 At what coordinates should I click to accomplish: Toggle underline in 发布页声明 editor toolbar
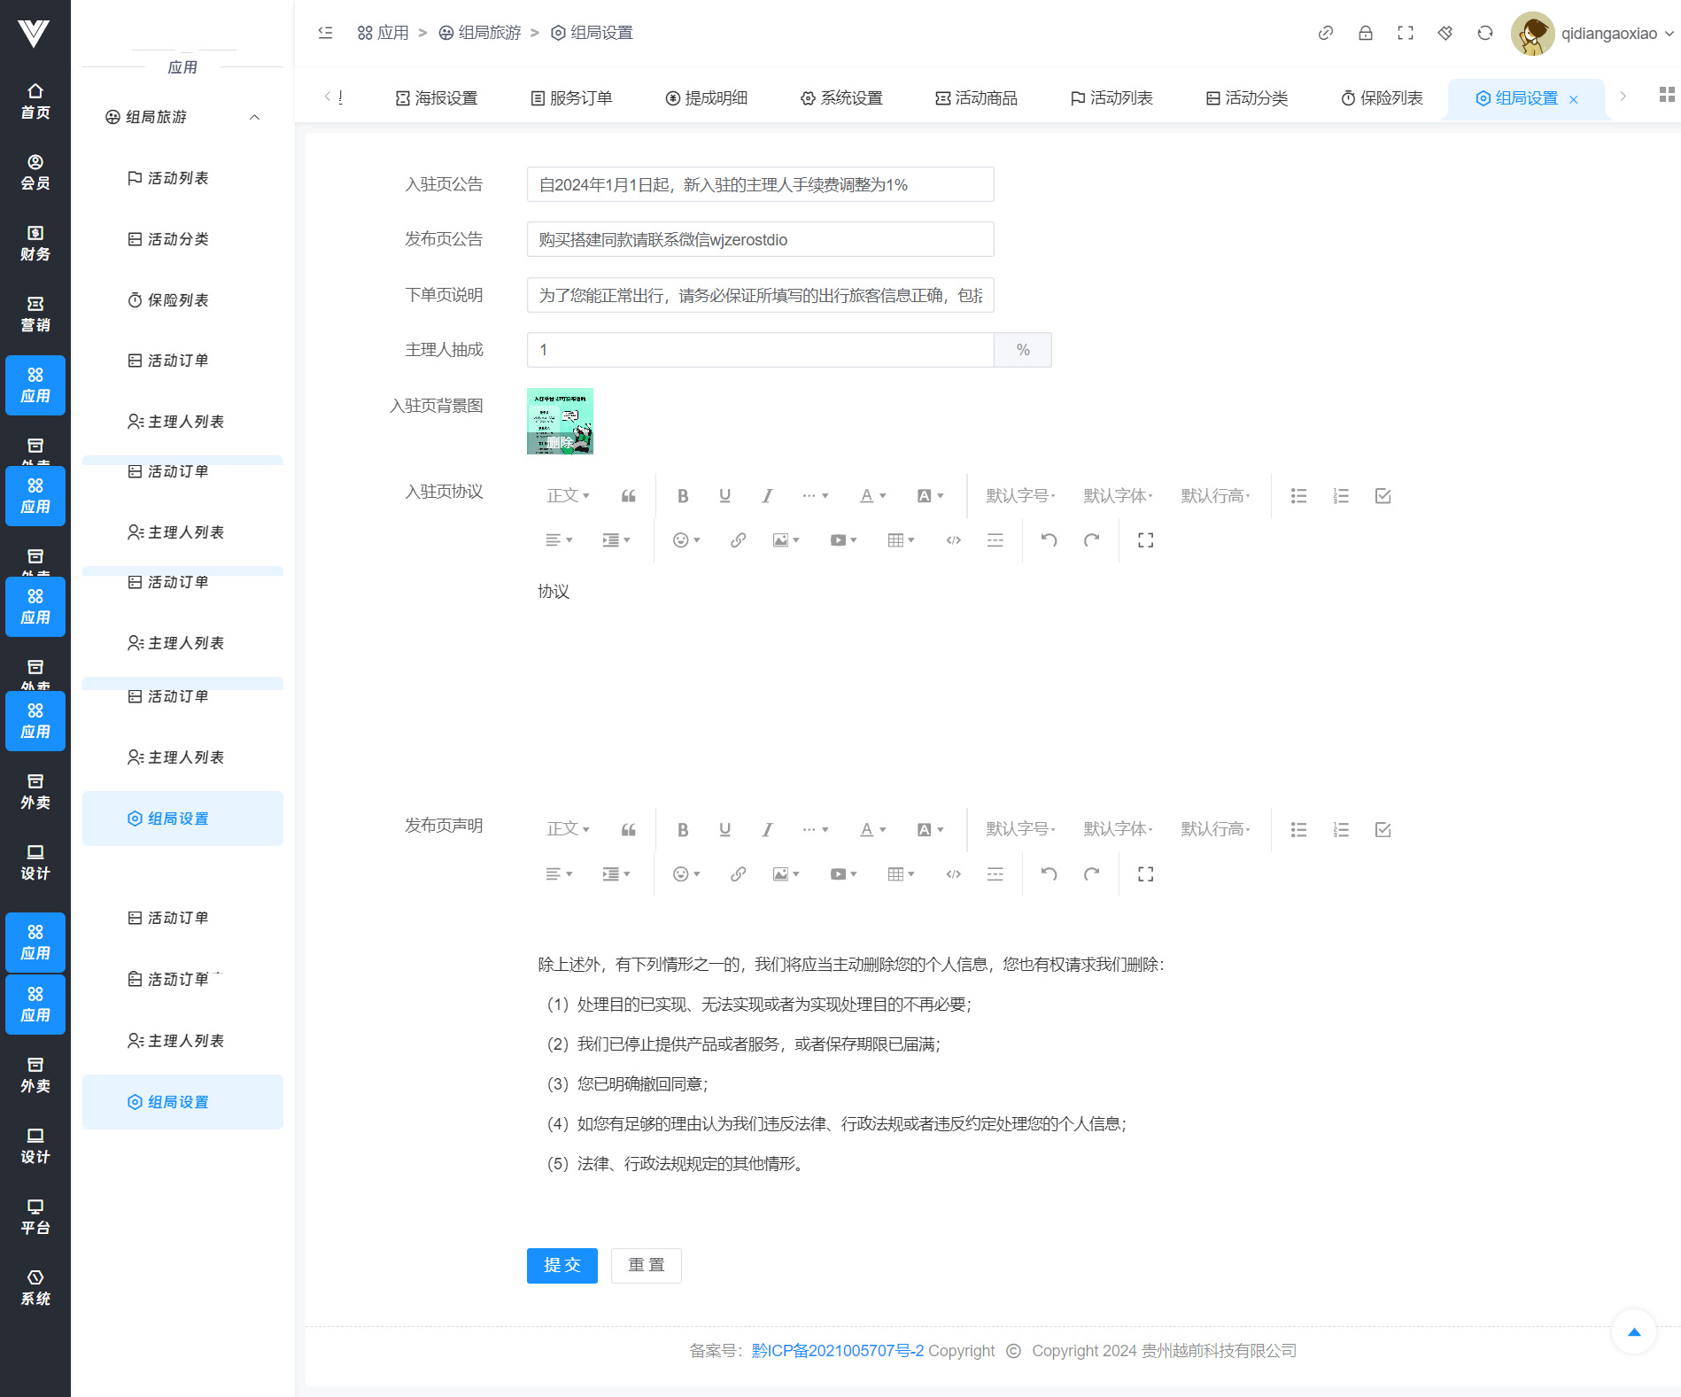pyautogui.click(x=724, y=830)
